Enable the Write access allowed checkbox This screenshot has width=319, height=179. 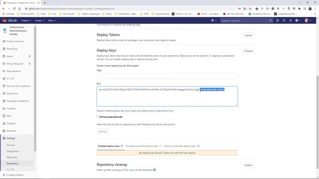98,117
